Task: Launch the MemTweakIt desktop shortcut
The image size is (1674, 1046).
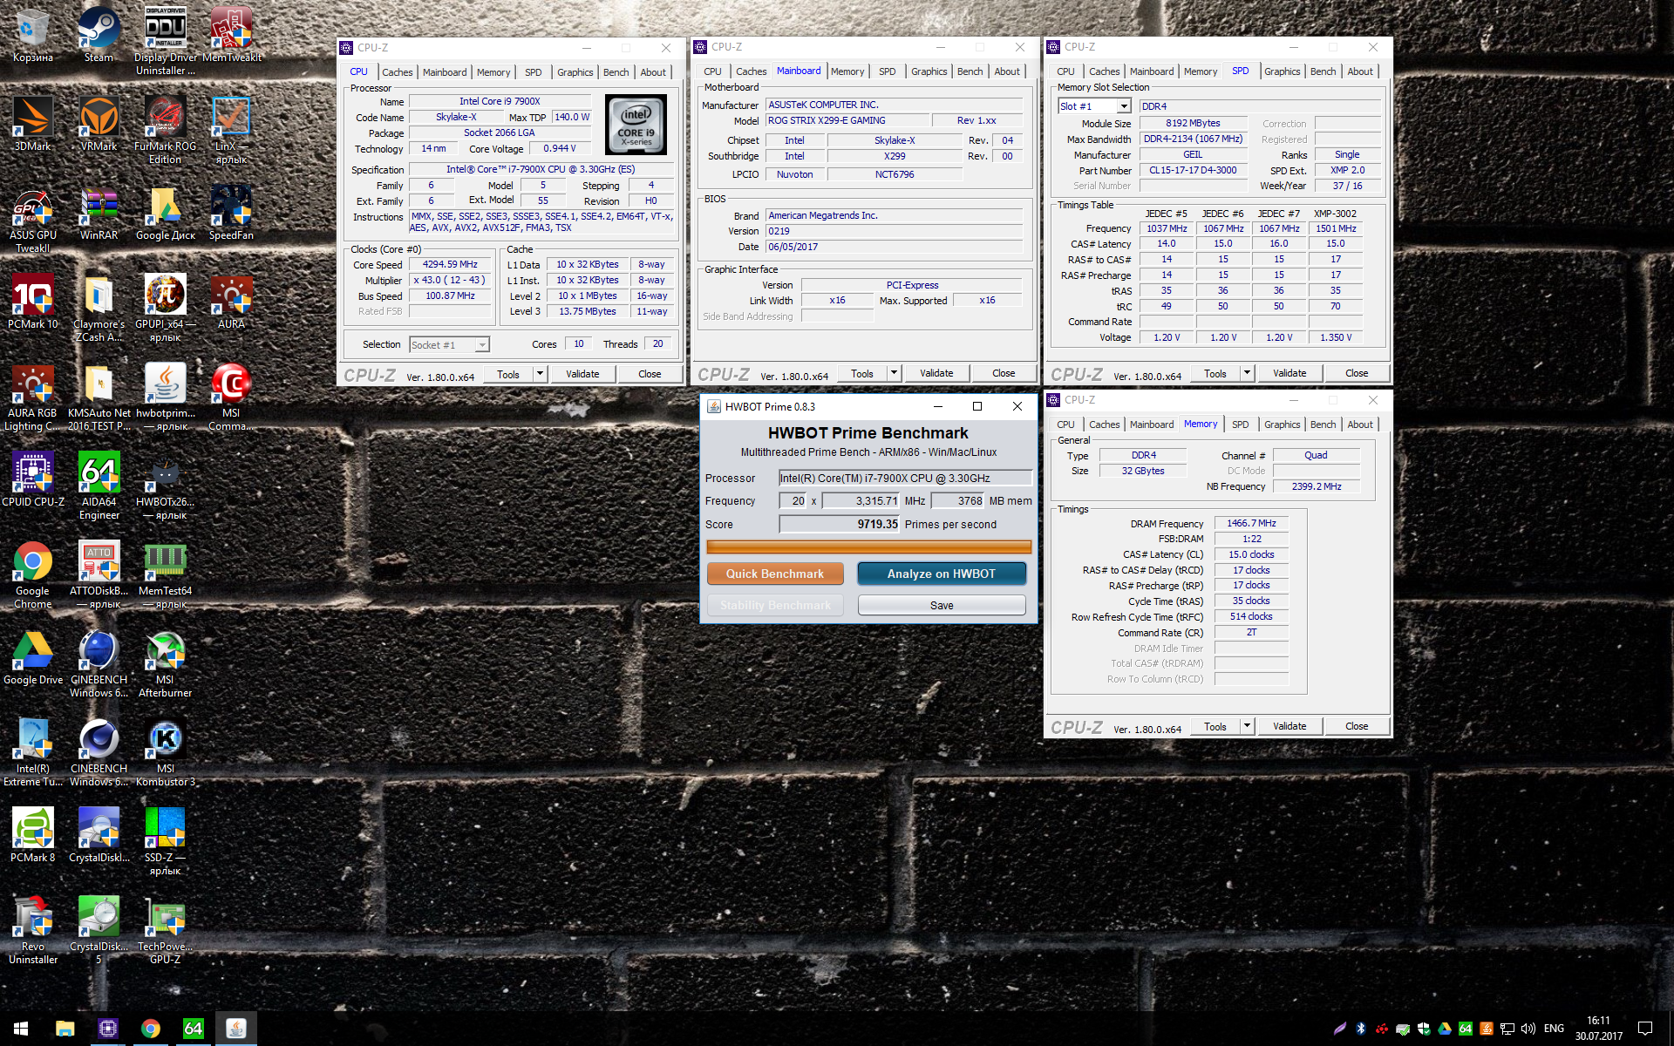Action: pyautogui.click(x=231, y=35)
